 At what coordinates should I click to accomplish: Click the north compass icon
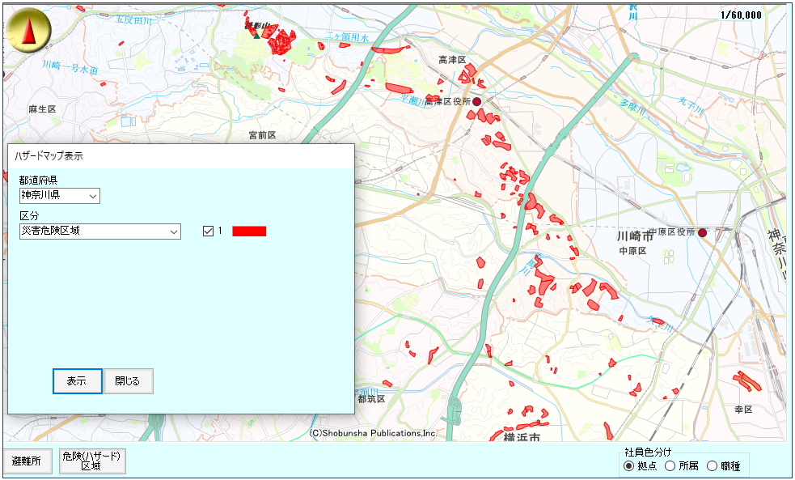coord(29,32)
